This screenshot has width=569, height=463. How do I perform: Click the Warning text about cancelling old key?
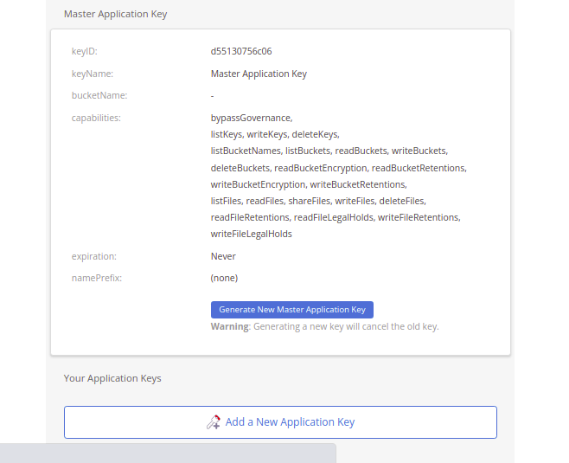(x=325, y=326)
